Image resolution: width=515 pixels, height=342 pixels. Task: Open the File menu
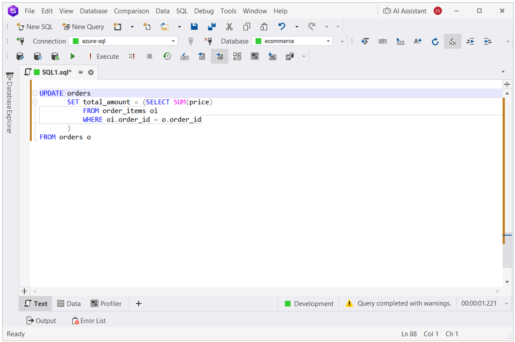[x=29, y=11]
